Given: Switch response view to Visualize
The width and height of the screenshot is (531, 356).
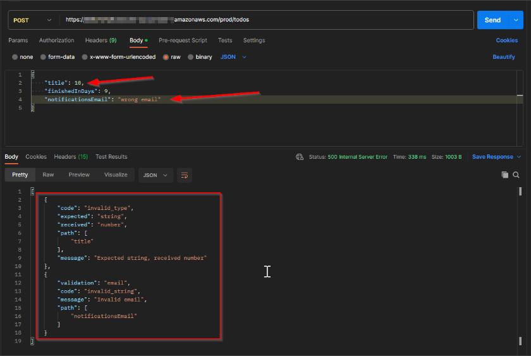Looking at the screenshot, I should pos(116,175).
